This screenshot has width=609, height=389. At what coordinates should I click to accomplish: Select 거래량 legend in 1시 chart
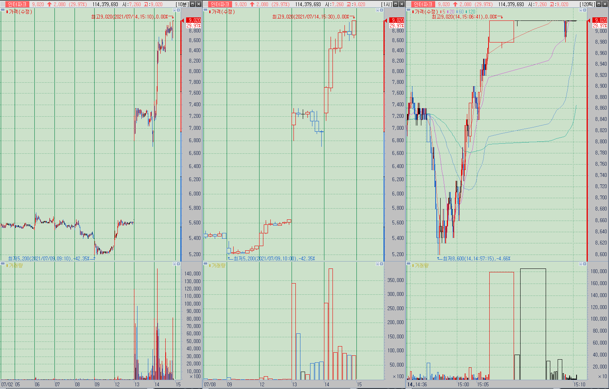(218, 265)
